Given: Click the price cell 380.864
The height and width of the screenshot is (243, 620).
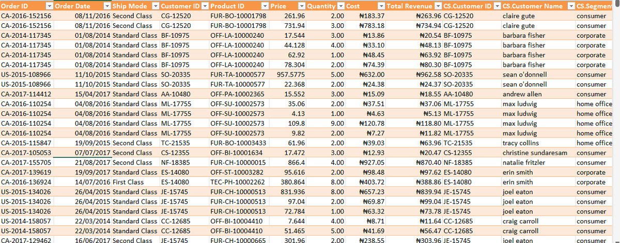Looking at the screenshot, I should (288, 182).
